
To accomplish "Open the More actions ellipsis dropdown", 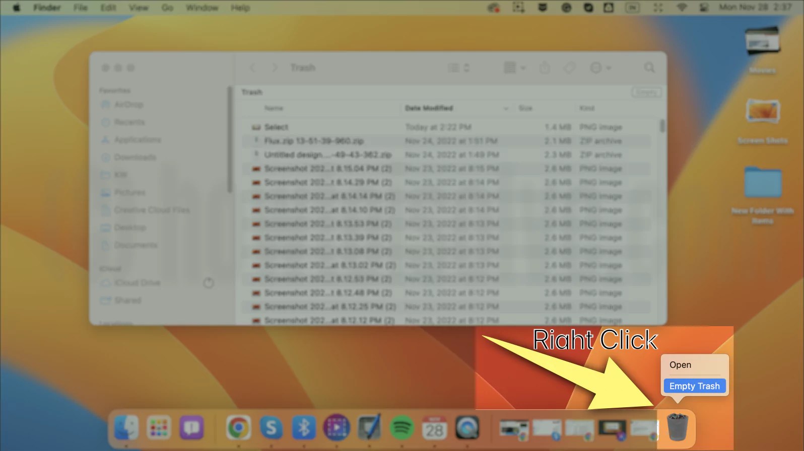I will [x=600, y=67].
